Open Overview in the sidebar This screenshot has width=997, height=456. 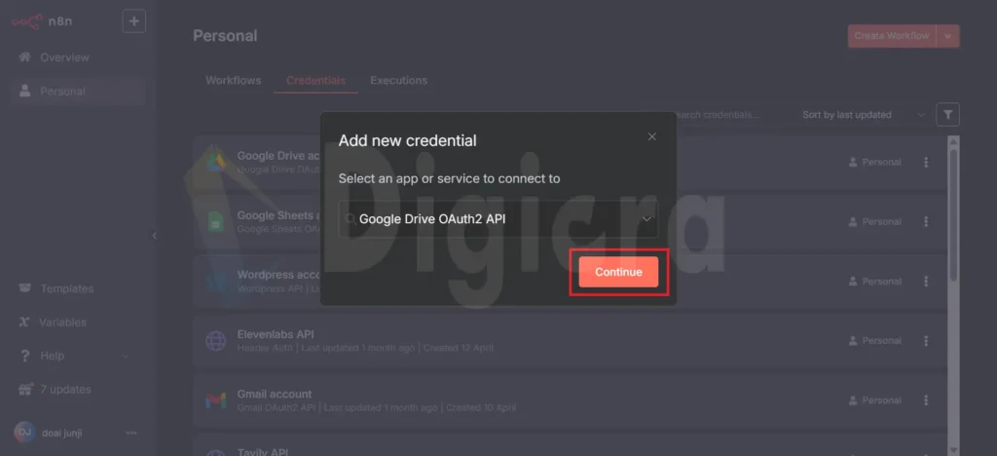tap(78, 57)
